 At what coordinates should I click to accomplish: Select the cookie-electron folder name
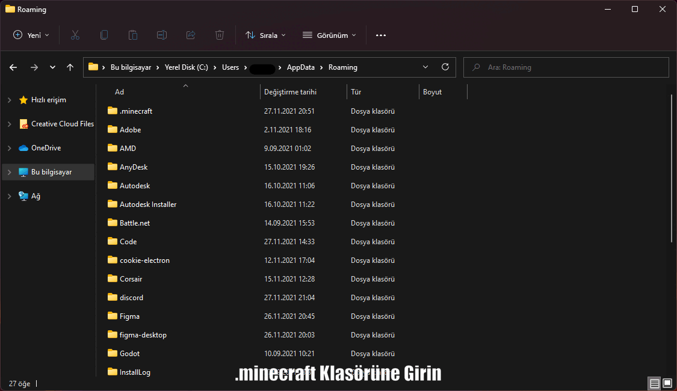[x=144, y=260]
